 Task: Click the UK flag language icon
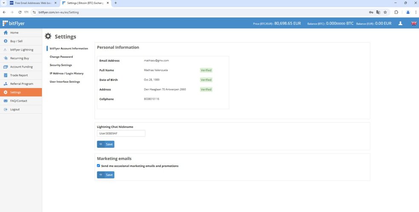pos(413,23)
